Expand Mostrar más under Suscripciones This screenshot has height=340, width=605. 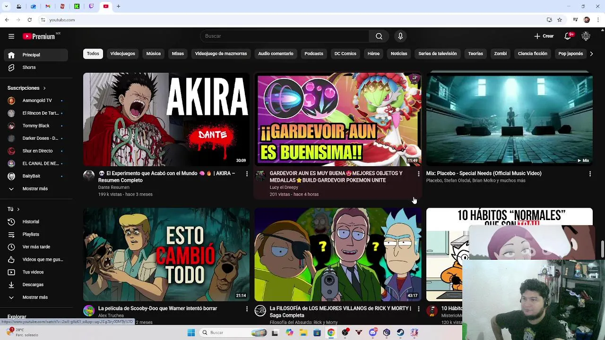coord(36,188)
